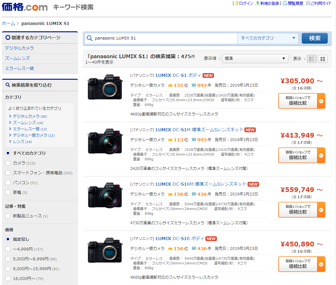The width and height of the screenshot is (336, 285).
Task: Open the すべてのカテゴリ search category dropdown
Action: (268, 38)
